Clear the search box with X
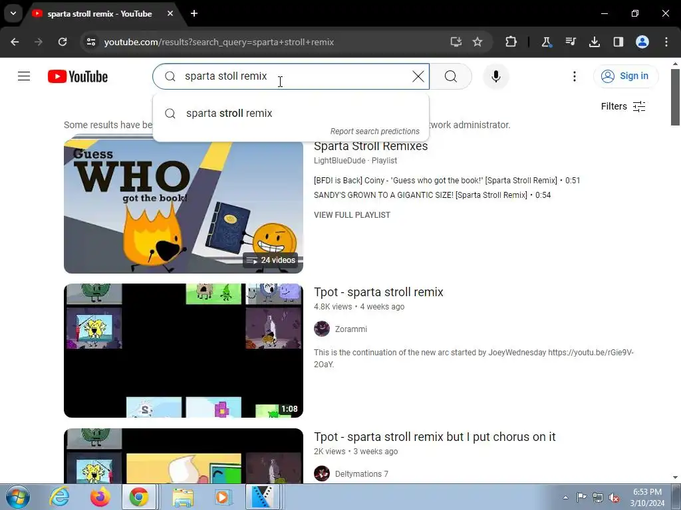The width and height of the screenshot is (681, 510). coord(418,76)
